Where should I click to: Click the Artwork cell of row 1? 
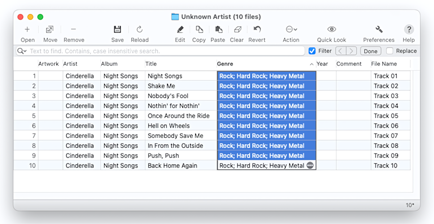pos(50,76)
